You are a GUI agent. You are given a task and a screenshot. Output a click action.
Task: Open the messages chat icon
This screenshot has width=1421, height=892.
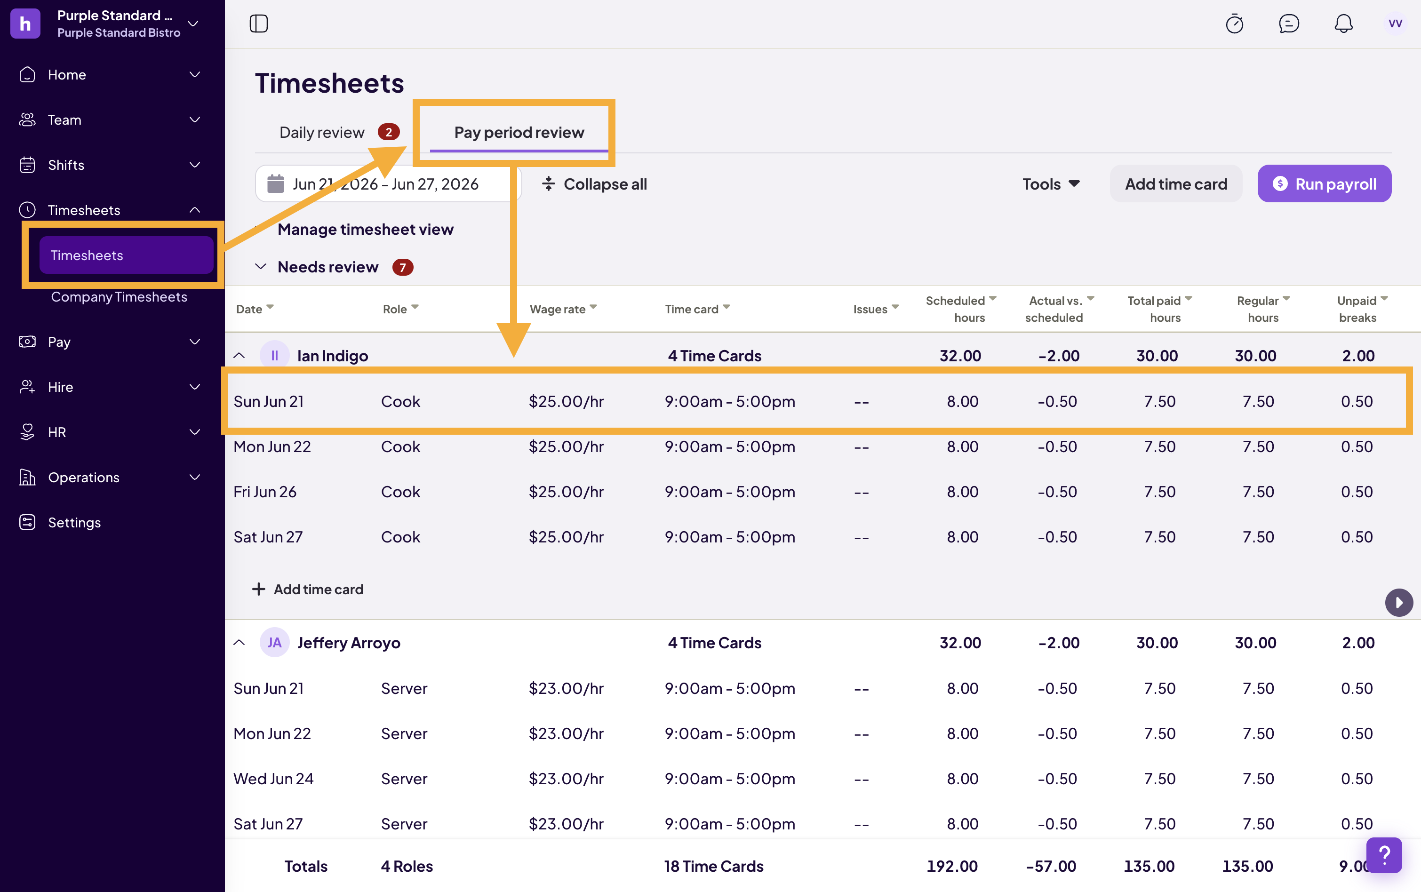coord(1289,24)
